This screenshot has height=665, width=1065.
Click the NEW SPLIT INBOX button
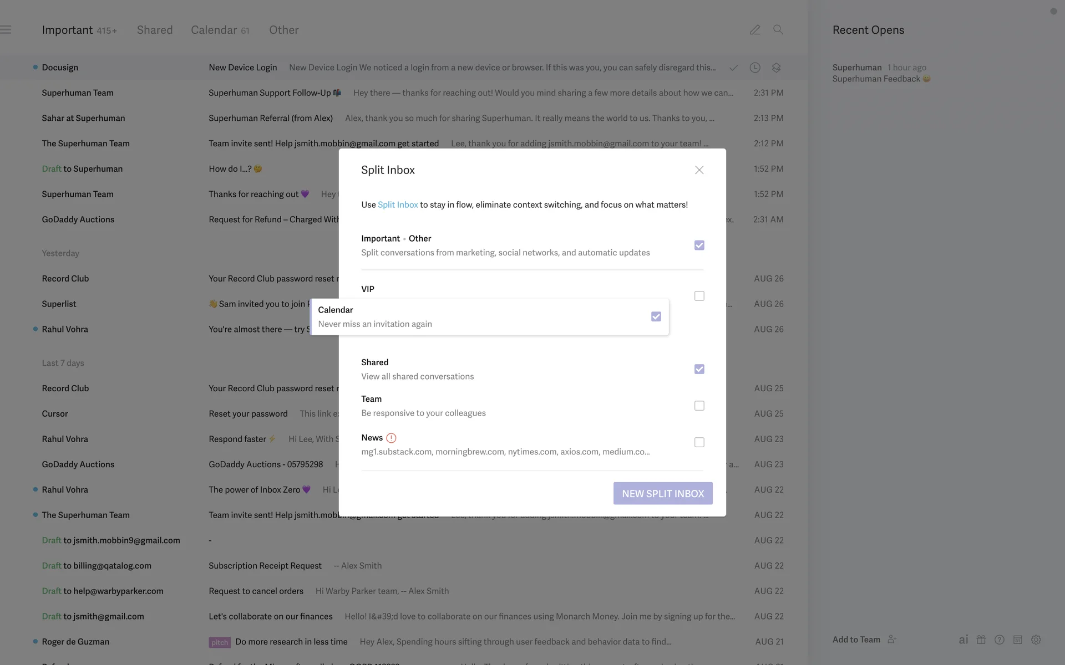pos(662,493)
